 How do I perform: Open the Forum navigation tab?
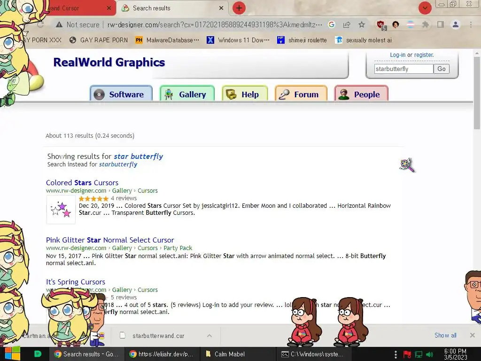pos(301,94)
